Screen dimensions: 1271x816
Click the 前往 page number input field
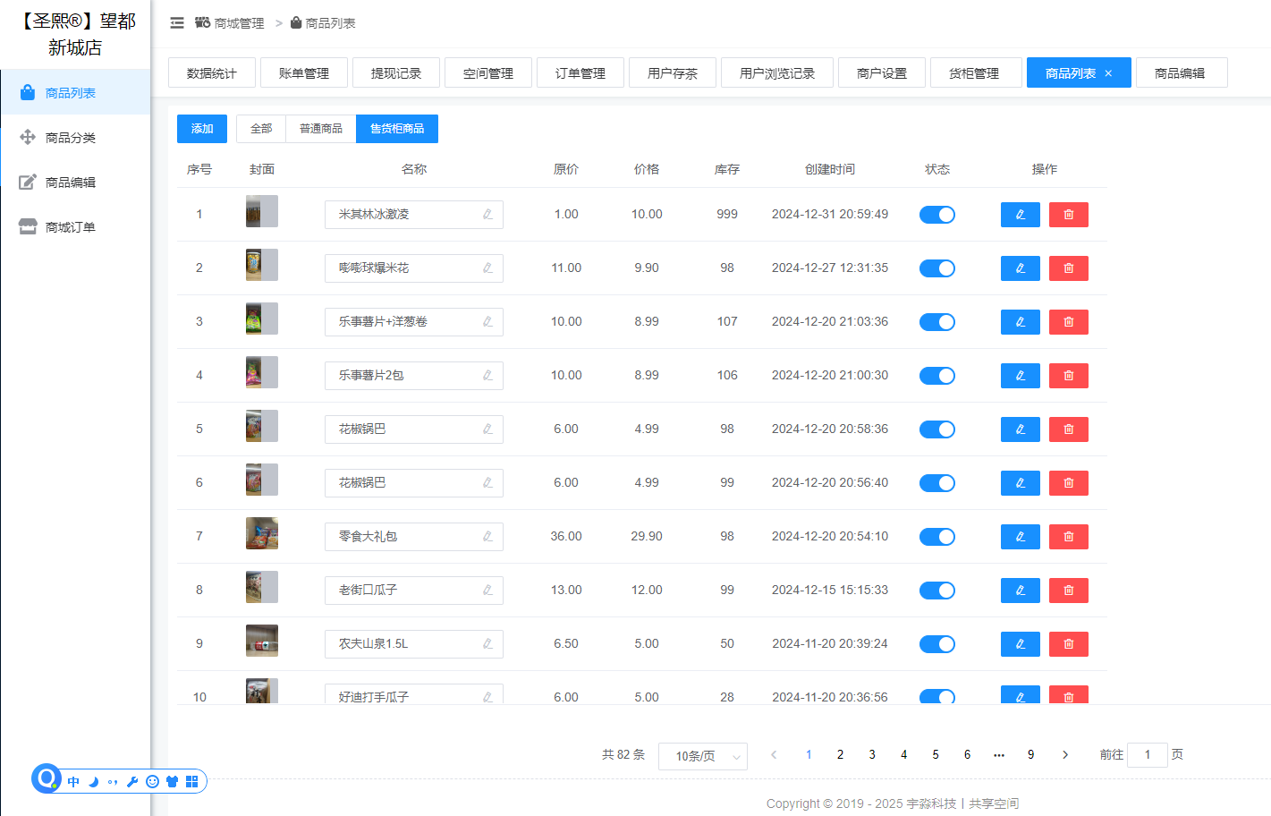point(1147,755)
